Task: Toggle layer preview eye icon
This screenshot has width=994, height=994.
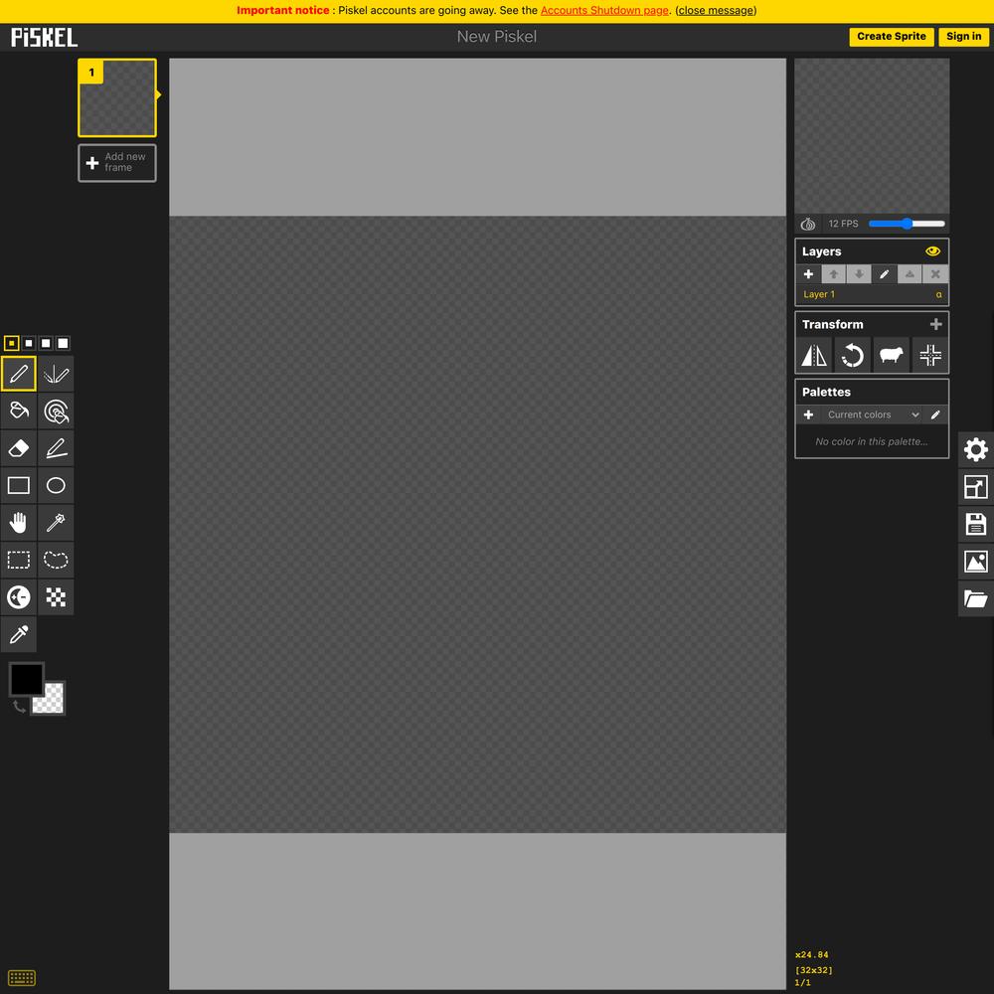Action: pyautogui.click(x=932, y=251)
